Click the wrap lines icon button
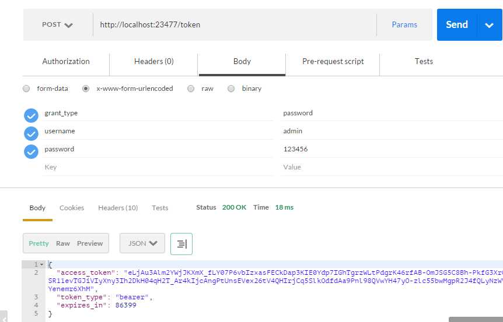503x322 pixels. pos(181,244)
